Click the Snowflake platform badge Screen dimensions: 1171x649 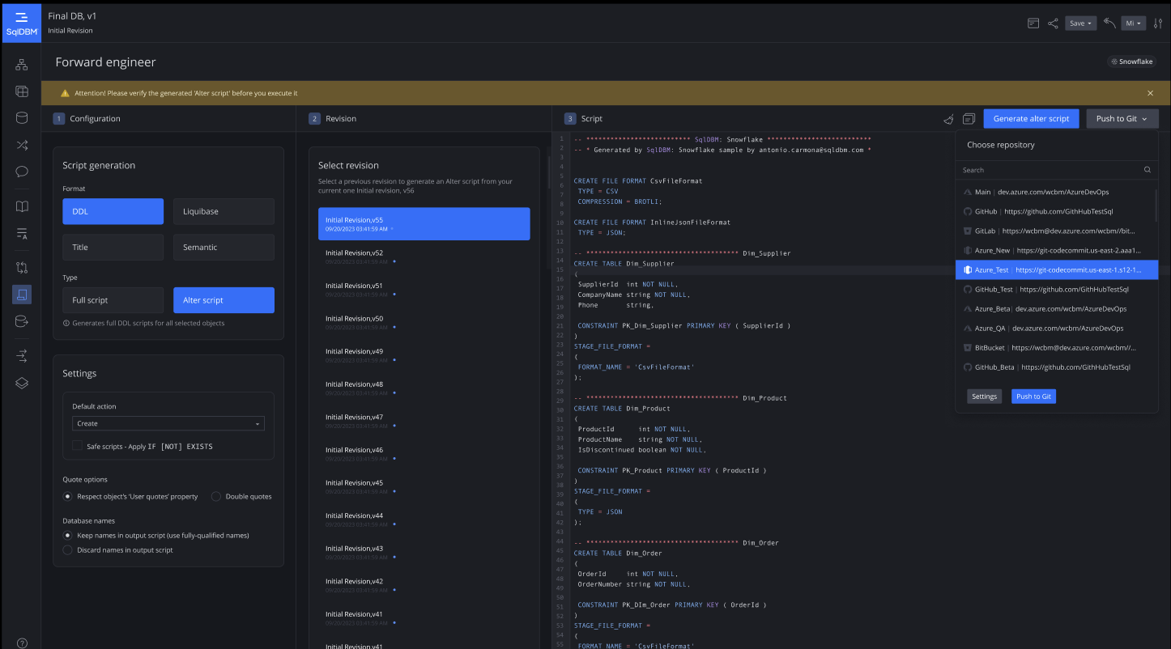pyautogui.click(x=1132, y=62)
